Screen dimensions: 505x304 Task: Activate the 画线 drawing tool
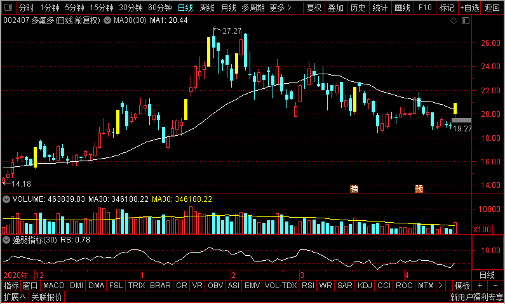coord(403,8)
